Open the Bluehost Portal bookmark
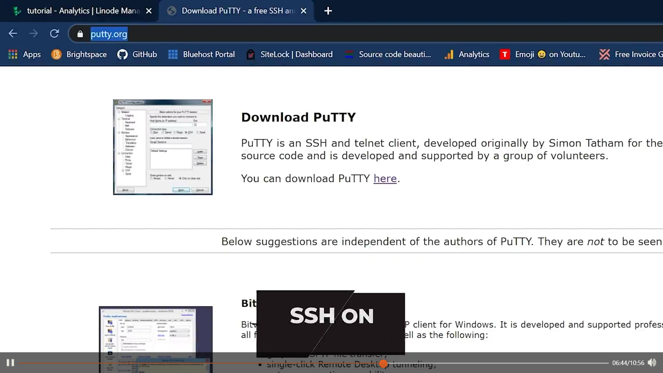 [x=201, y=54]
